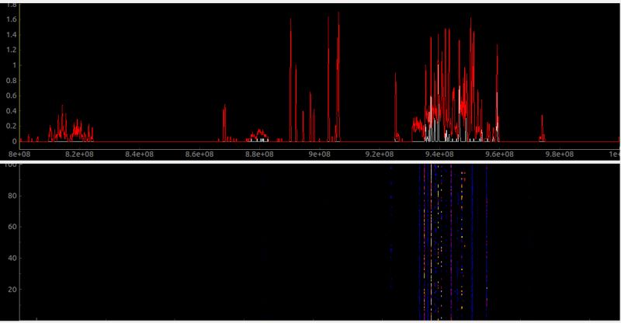Select the 9.8e+08 frequency axis label
Image resolution: width=621 pixels, height=323 pixels.
click(559, 155)
